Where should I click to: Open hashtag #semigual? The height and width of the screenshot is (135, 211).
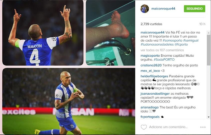(191, 40)
